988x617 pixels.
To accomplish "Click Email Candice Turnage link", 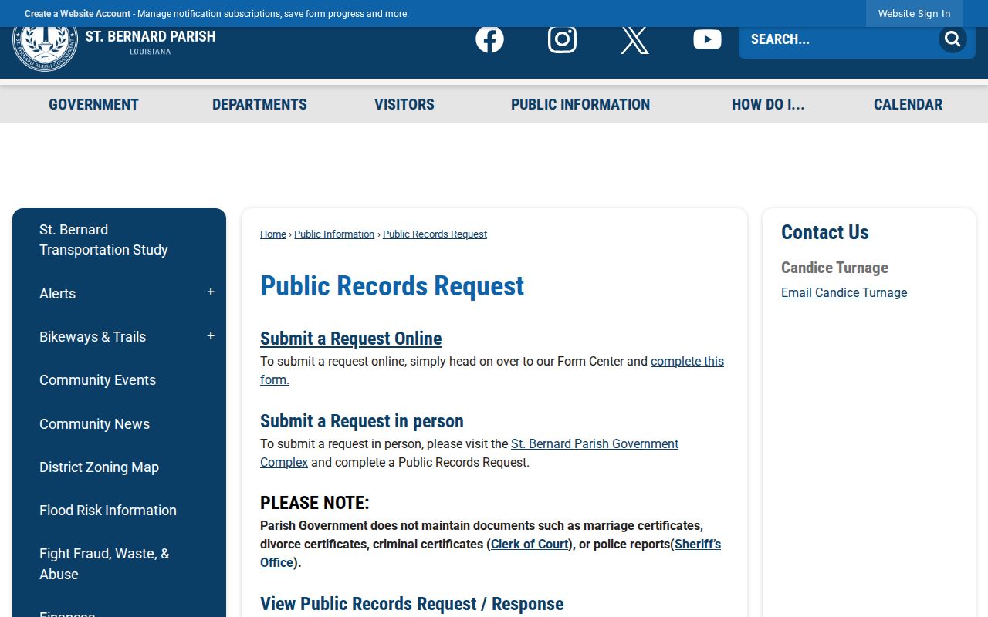I will point(844,293).
